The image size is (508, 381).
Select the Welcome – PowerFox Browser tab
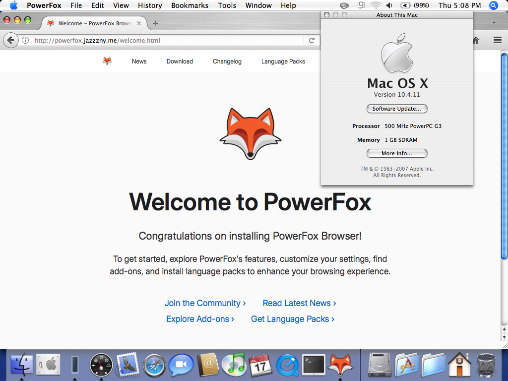94,23
